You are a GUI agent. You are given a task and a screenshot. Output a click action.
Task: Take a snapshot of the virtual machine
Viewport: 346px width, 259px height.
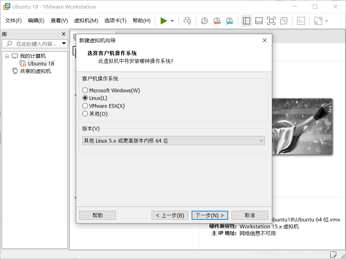coord(204,21)
